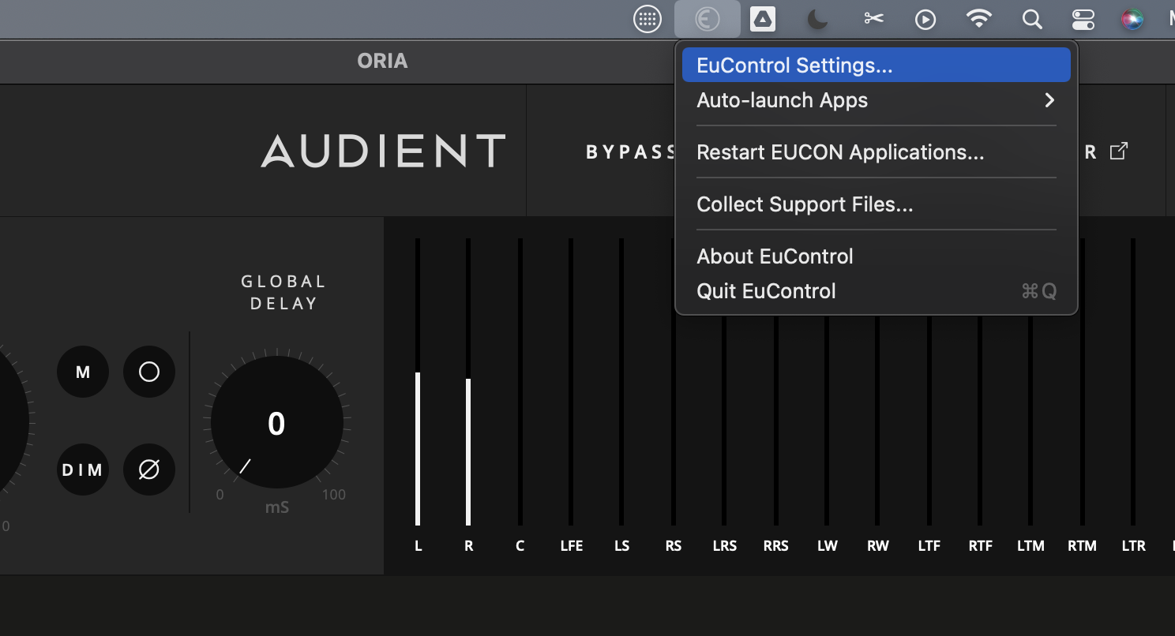
Task: Click the LTR channel label
Action: (1133, 546)
